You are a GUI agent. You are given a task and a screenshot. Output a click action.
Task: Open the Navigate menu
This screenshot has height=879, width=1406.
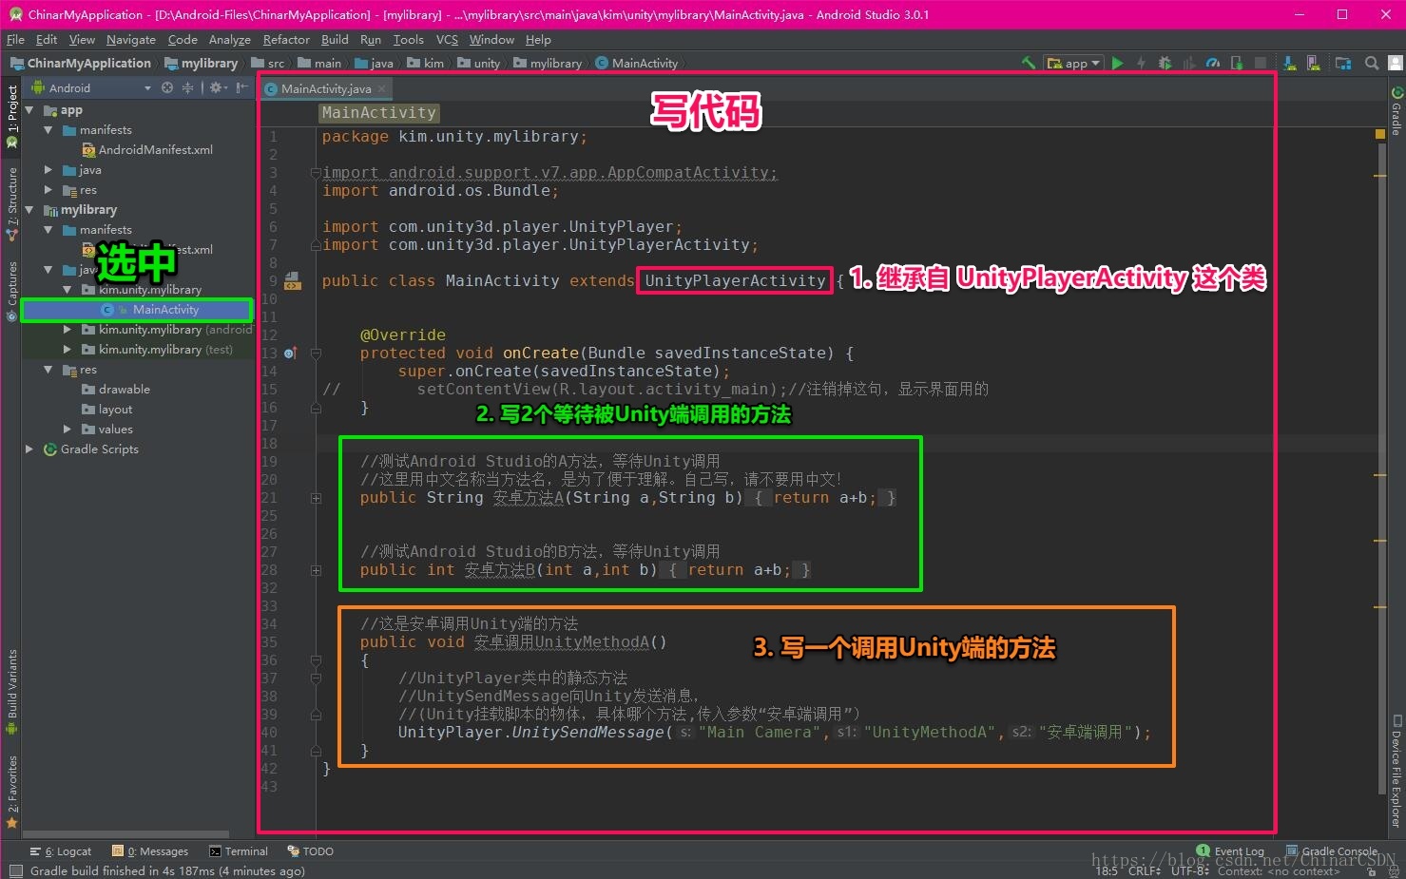[x=131, y=40]
